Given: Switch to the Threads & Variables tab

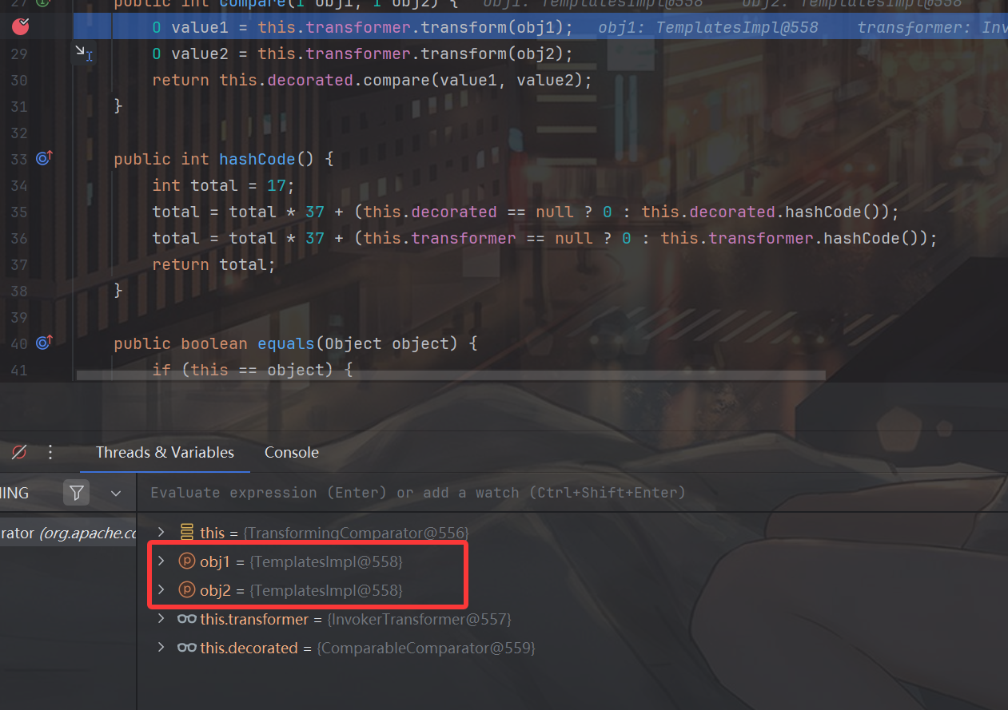Looking at the screenshot, I should pyautogui.click(x=165, y=453).
